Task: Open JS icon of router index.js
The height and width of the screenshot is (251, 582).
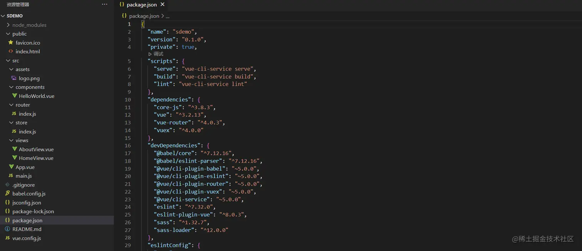Action: point(14,114)
